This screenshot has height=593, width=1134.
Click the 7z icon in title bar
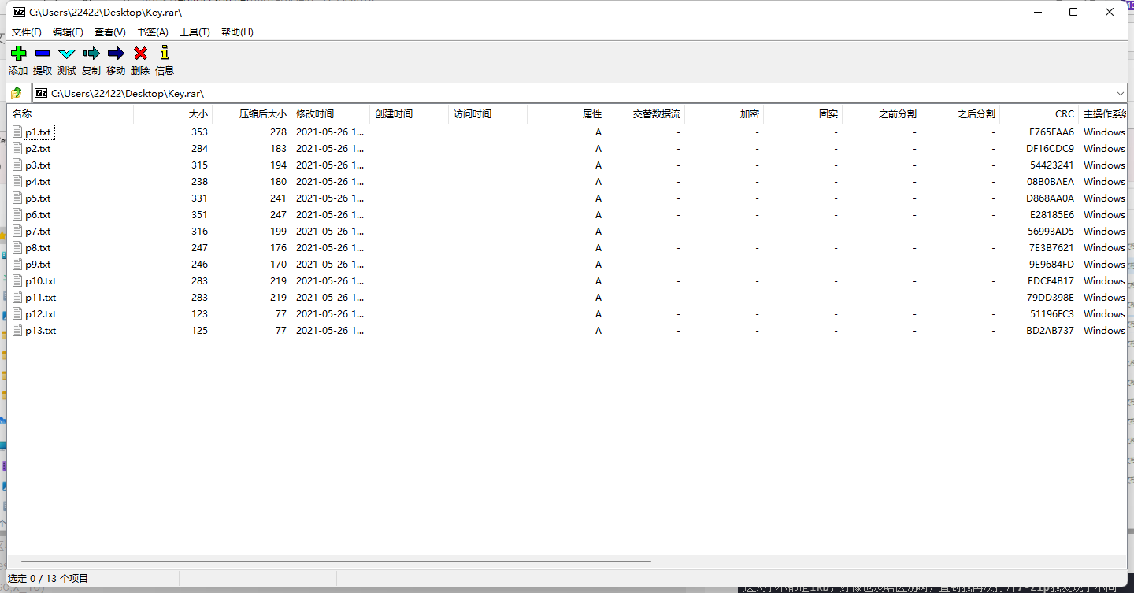[x=18, y=12]
